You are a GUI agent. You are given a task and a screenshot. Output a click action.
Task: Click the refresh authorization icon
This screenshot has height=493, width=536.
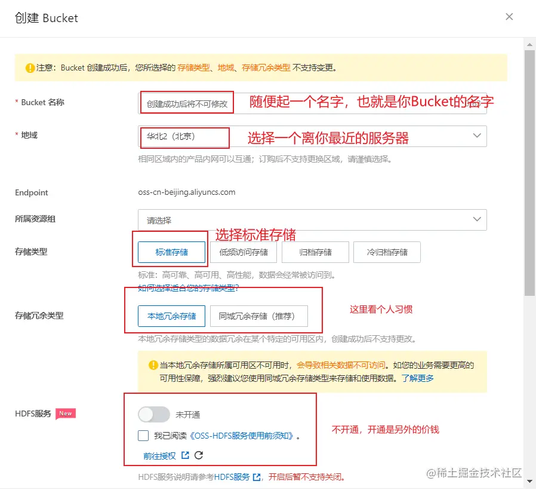click(199, 455)
